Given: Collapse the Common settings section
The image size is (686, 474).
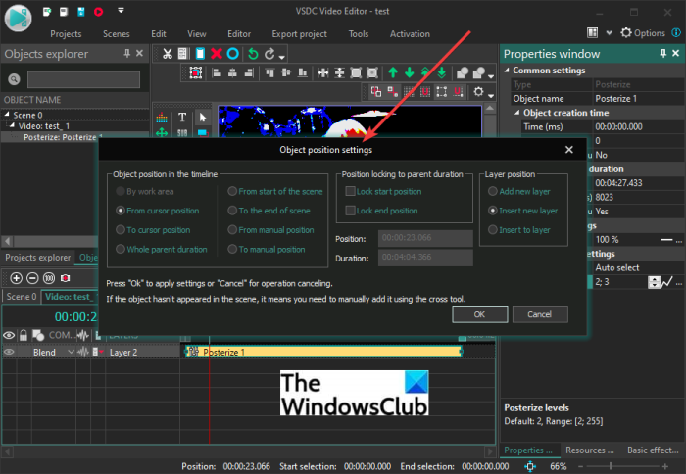Looking at the screenshot, I should tap(508, 71).
